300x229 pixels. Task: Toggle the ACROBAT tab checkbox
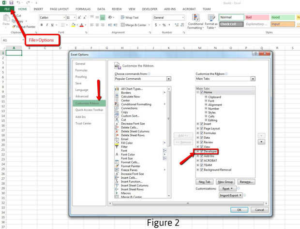coord(201,160)
